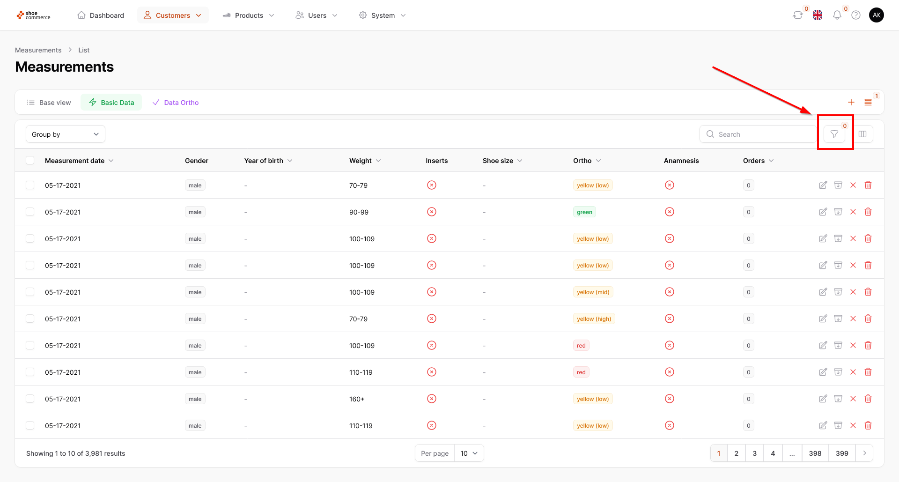Click the language flag icon

818,15
